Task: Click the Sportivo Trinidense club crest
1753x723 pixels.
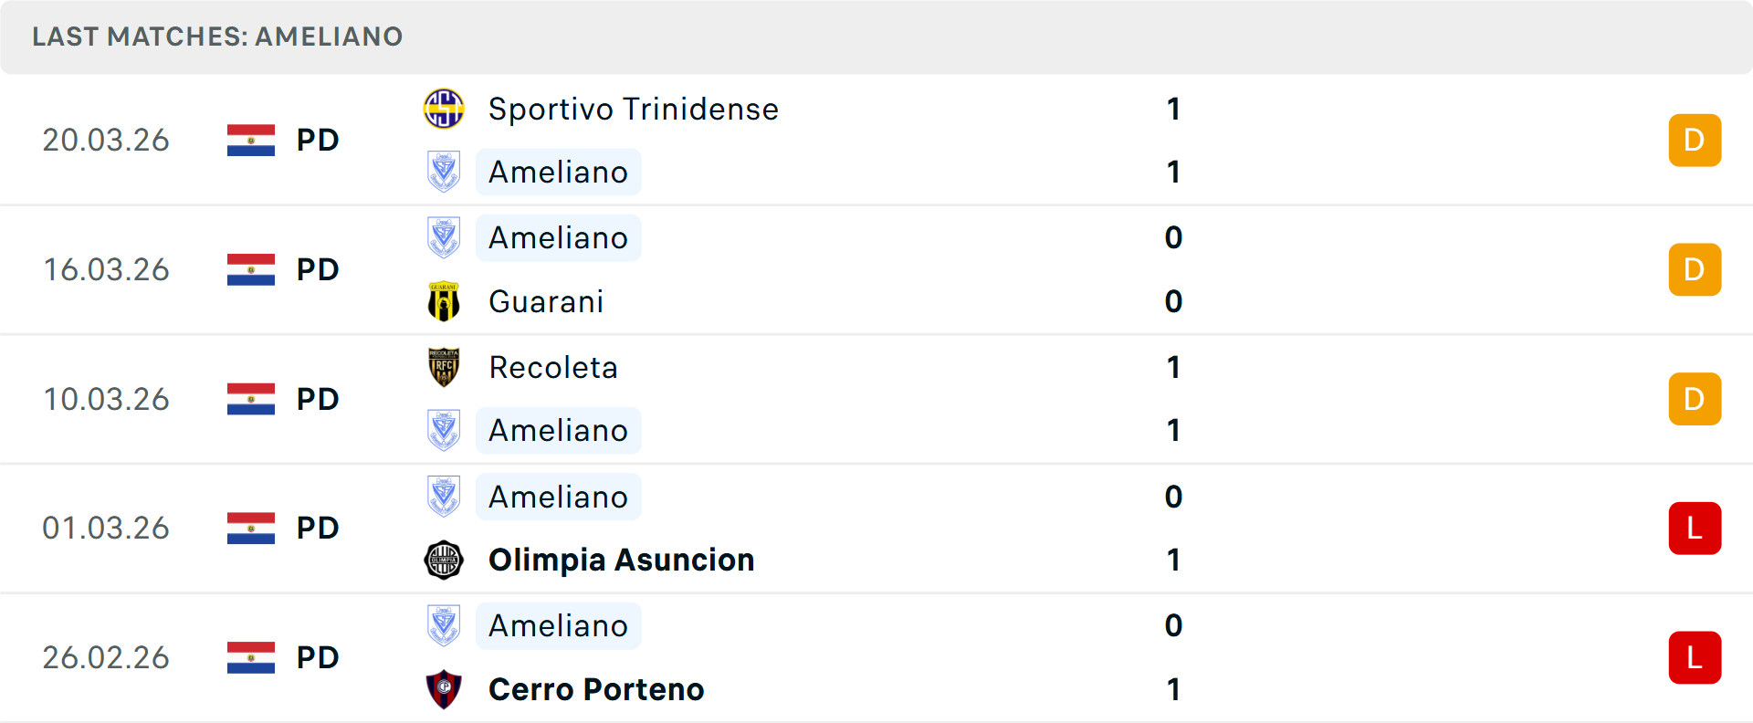Action: [x=444, y=109]
